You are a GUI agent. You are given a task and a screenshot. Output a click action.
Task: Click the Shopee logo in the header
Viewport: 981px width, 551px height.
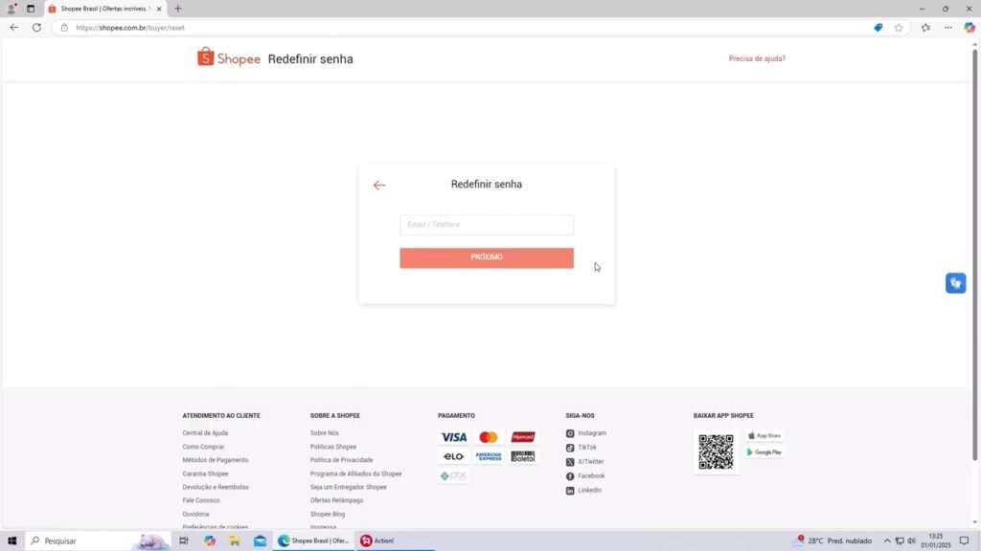tap(228, 57)
